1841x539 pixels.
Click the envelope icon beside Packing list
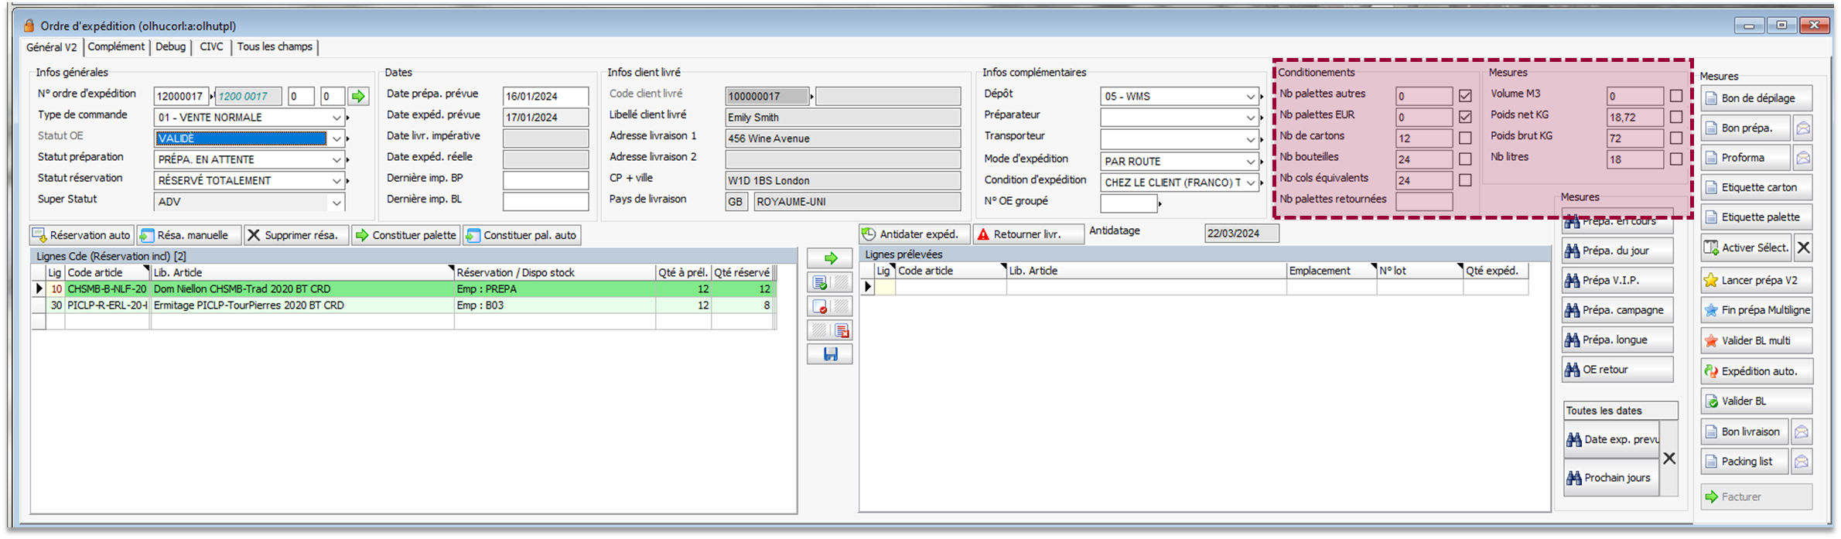(1802, 462)
